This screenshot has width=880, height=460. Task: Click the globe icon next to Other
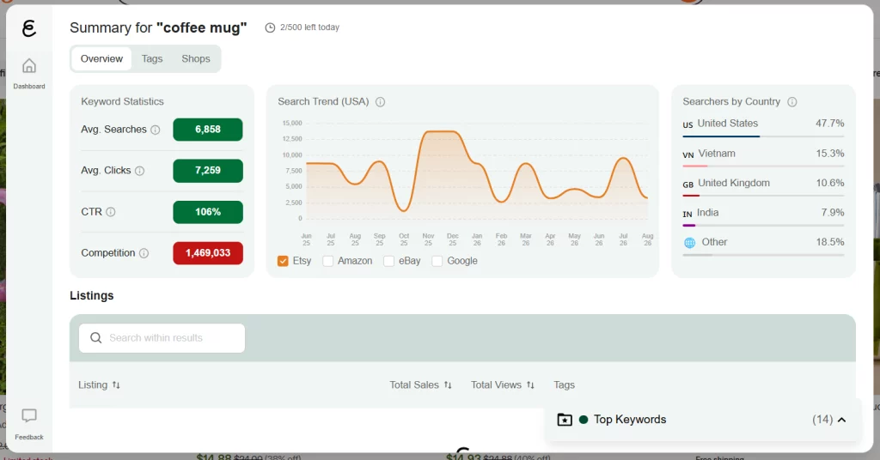[690, 243]
